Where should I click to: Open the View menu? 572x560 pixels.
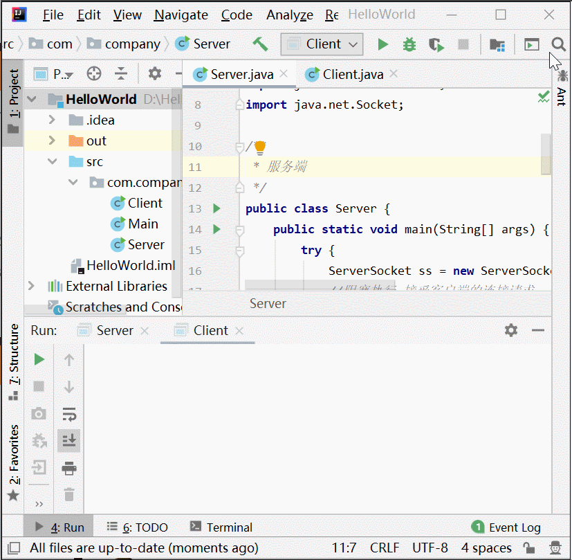127,15
